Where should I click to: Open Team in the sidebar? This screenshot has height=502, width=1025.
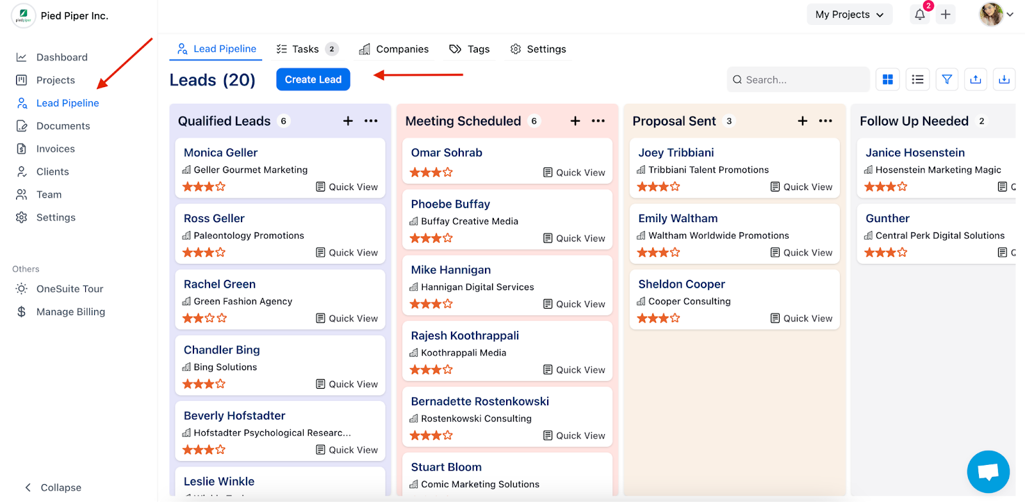click(x=49, y=195)
